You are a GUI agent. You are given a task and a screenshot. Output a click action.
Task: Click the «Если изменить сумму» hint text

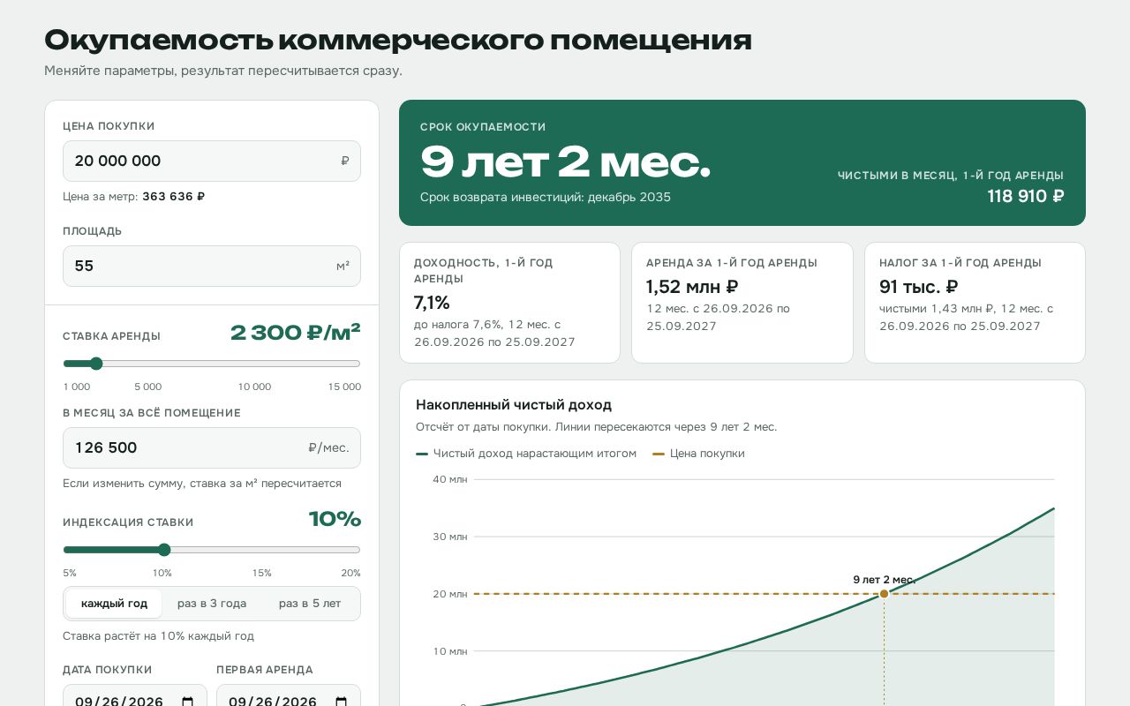(x=202, y=484)
